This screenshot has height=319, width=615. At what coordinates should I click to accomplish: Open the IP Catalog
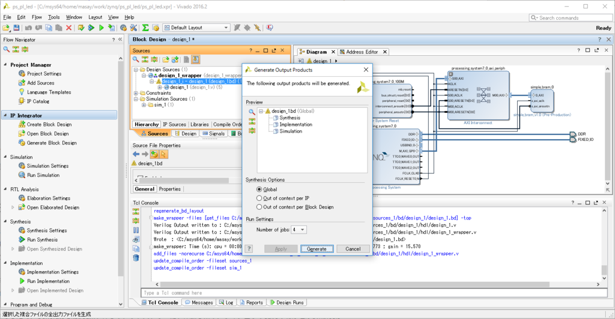pos(38,101)
